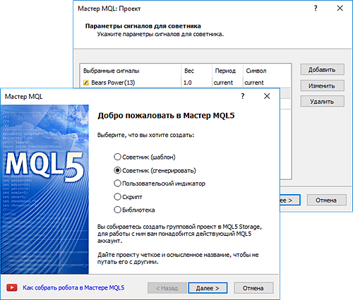
Task: Click Добавить in the Проект window
Action: pos(322,70)
